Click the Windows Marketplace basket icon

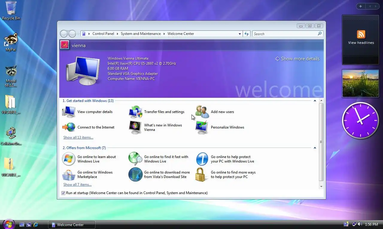pyautogui.click(x=69, y=174)
